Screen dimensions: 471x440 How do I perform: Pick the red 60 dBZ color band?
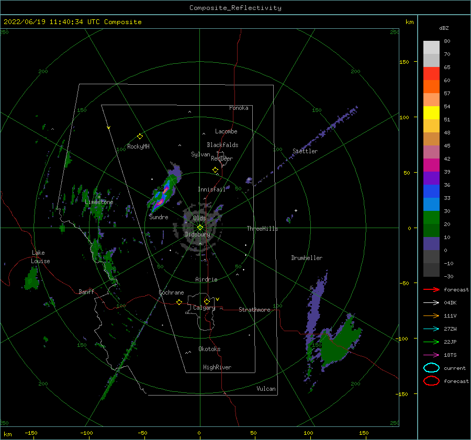tap(431, 74)
